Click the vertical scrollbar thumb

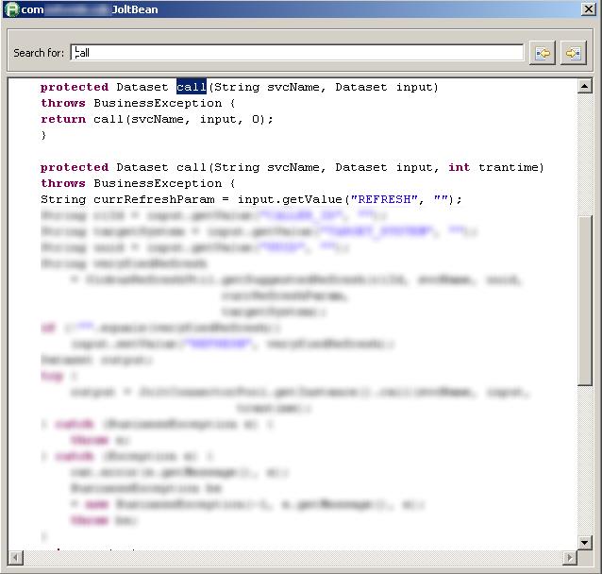pyautogui.click(x=585, y=300)
